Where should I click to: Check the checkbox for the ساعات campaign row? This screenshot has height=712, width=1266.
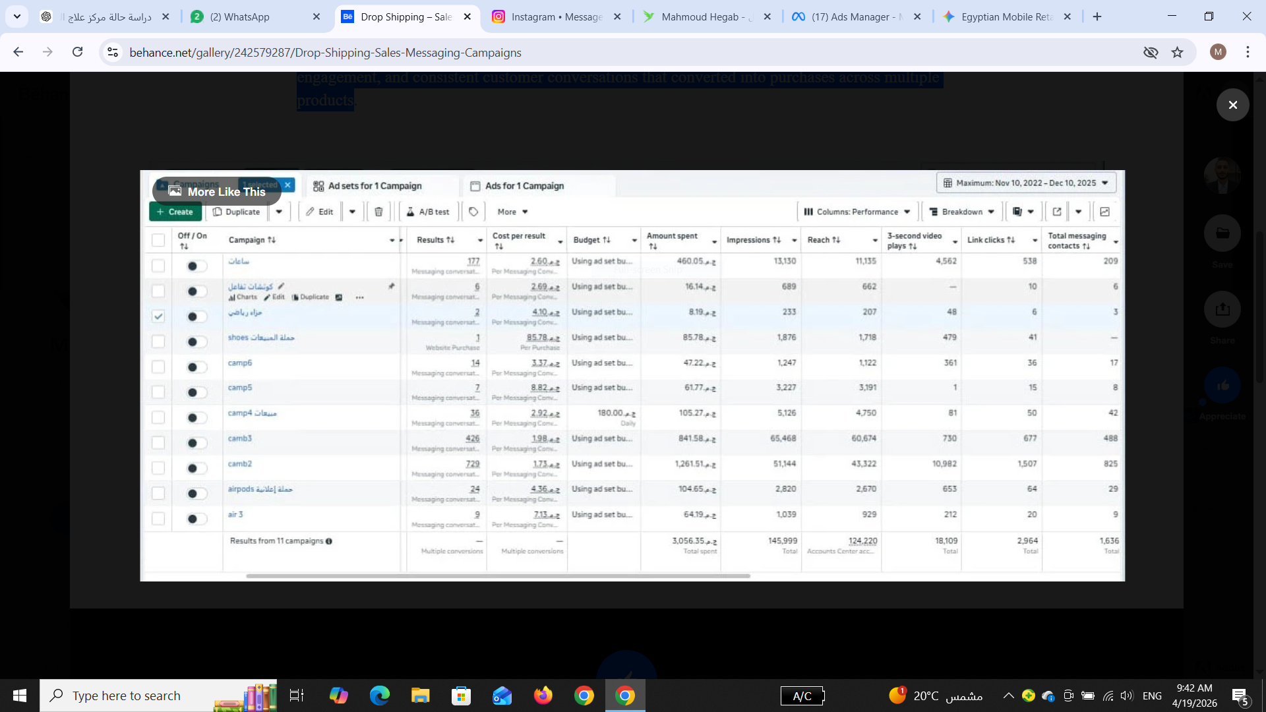click(x=158, y=266)
